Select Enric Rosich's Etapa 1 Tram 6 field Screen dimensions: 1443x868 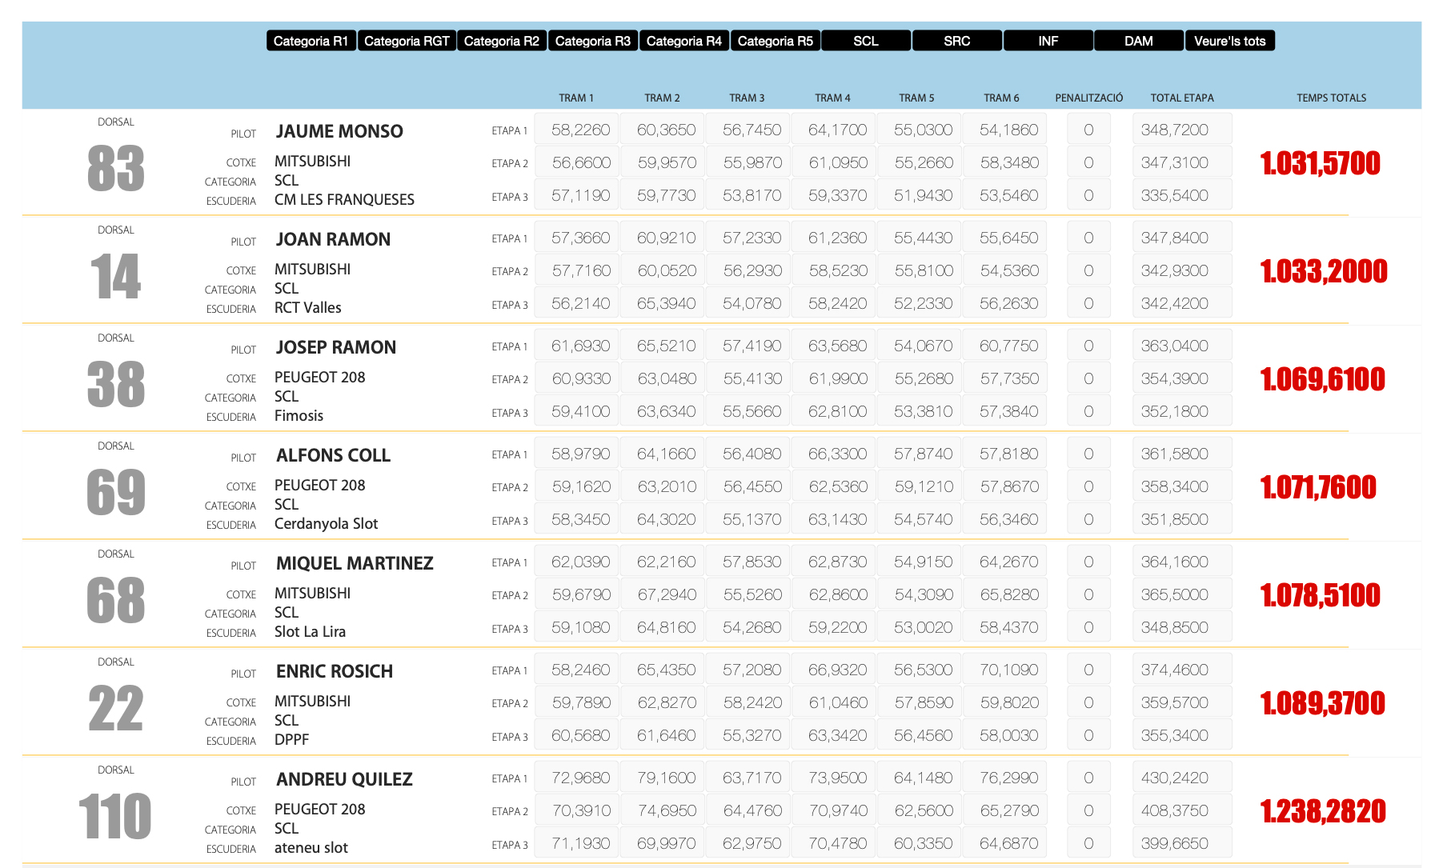[1008, 670]
